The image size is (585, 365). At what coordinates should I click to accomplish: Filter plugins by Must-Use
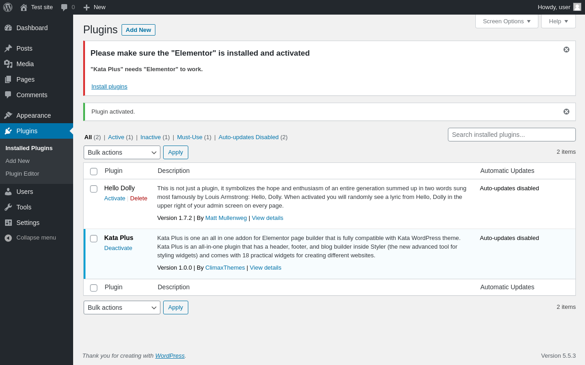[x=190, y=137]
